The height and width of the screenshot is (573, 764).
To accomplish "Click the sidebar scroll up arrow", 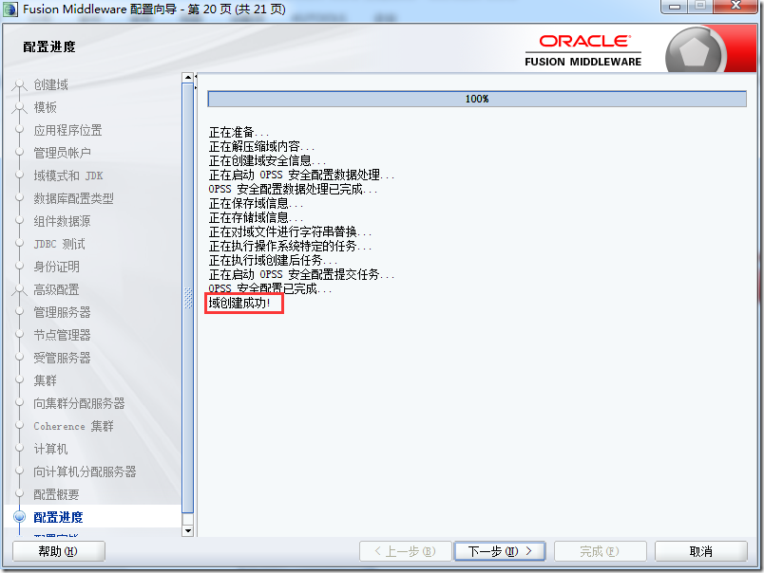I will pyautogui.click(x=188, y=78).
